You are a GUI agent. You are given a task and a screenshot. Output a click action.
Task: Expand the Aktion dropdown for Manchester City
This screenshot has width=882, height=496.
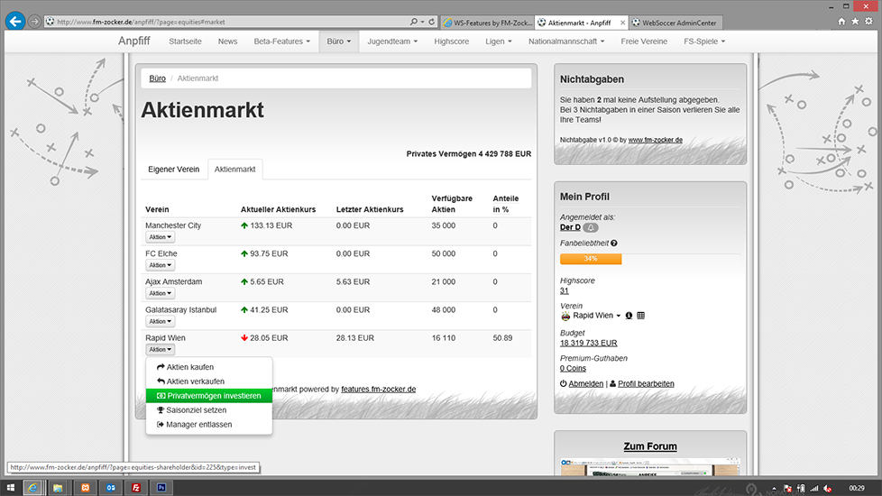[160, 237]
